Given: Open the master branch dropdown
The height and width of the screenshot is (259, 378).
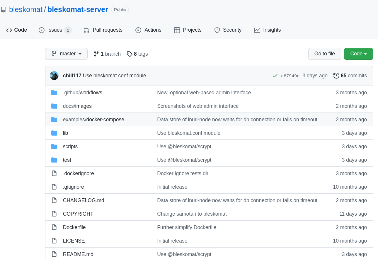Looking at the screenshot, I should (66, 54).
